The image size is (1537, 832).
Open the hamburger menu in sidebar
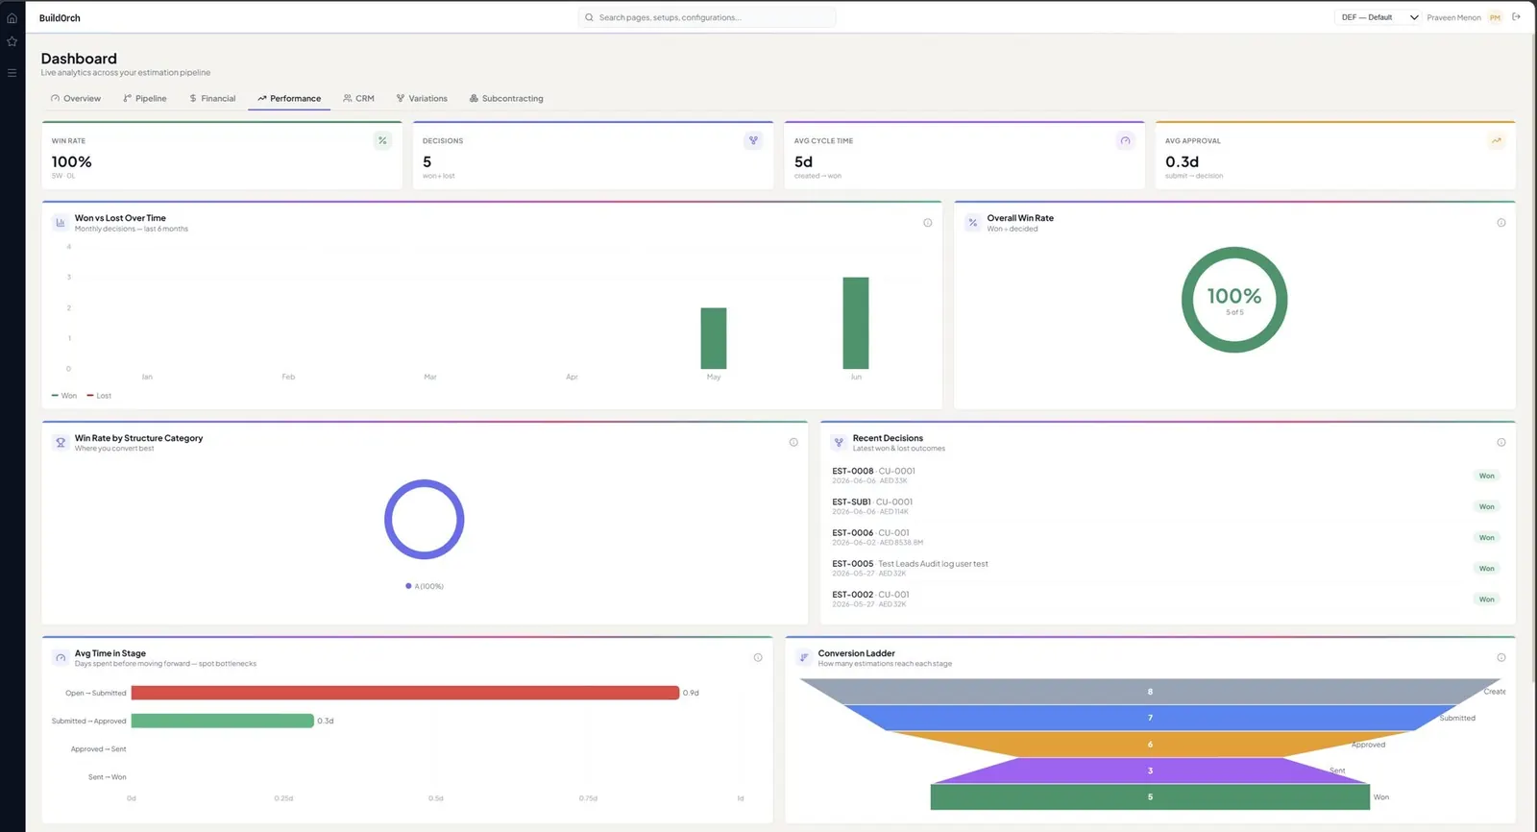click(x=12, y=72)
